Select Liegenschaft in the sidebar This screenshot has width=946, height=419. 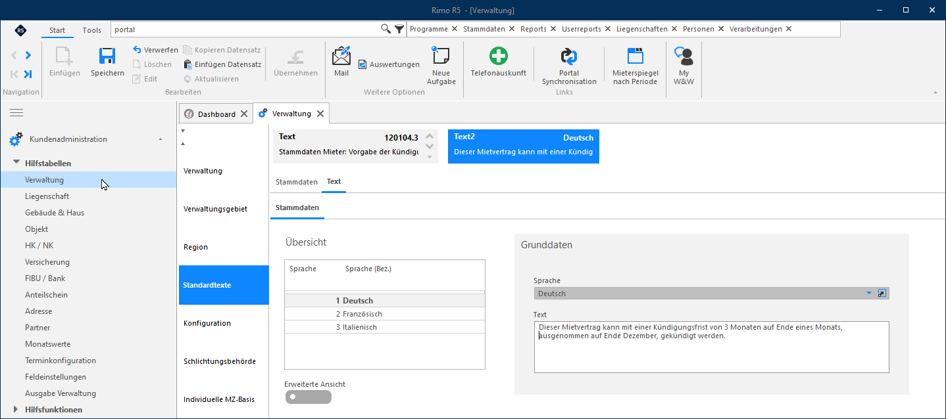click(x=47, y=196)
